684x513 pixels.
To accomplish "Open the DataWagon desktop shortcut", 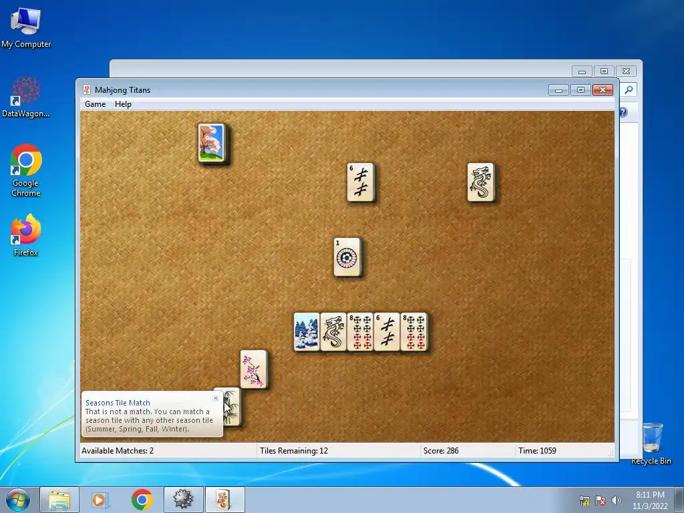I will coord(26,97).
